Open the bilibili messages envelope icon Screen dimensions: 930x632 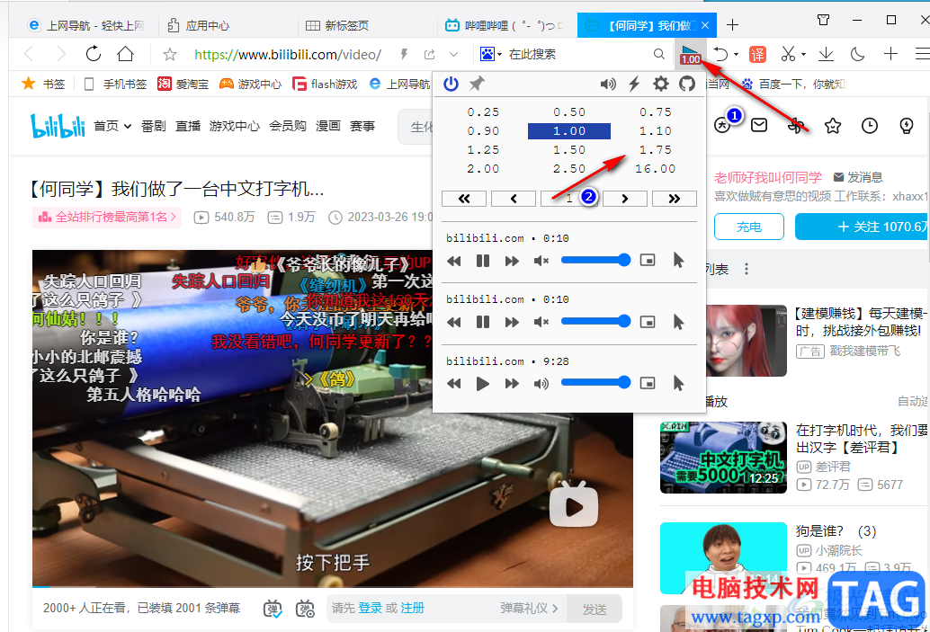pyautogui.click(x=759, y=125)
